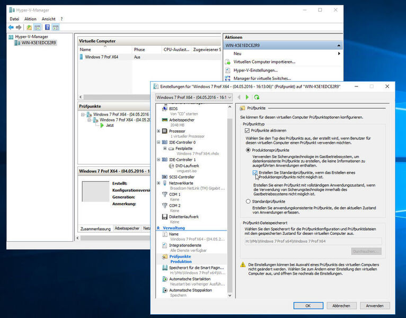Click the Hyper-V-Einstellungen action icon
Viewport: 406px width, 318px height.
point(227,70)
